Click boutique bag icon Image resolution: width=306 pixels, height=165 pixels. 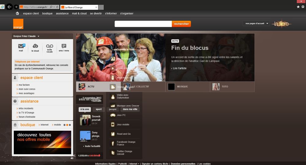(x=15, y=125)
